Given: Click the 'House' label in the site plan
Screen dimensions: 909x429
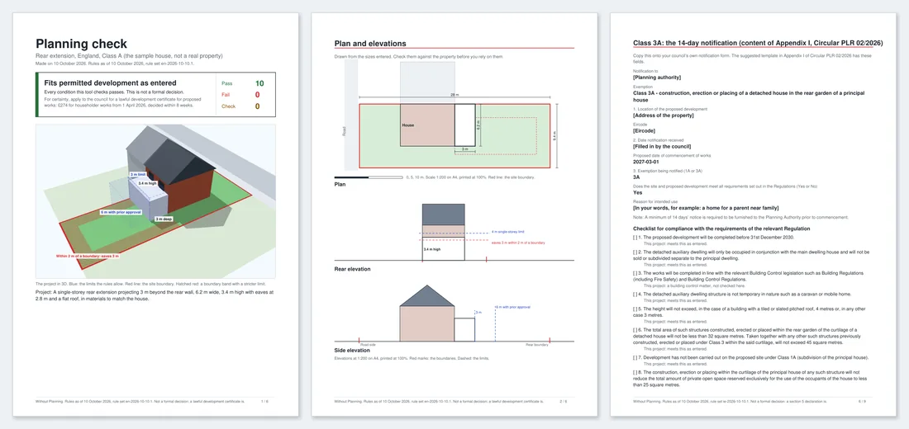Looking at the screenshot, I should [408, 125].
